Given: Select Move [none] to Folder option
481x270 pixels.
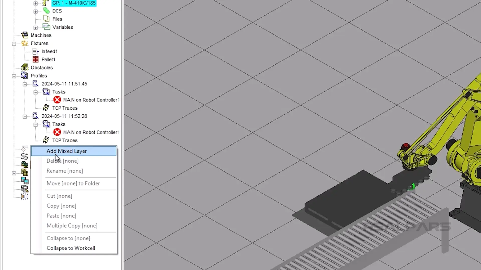Looking at the screenshot, I should [73, 183].
